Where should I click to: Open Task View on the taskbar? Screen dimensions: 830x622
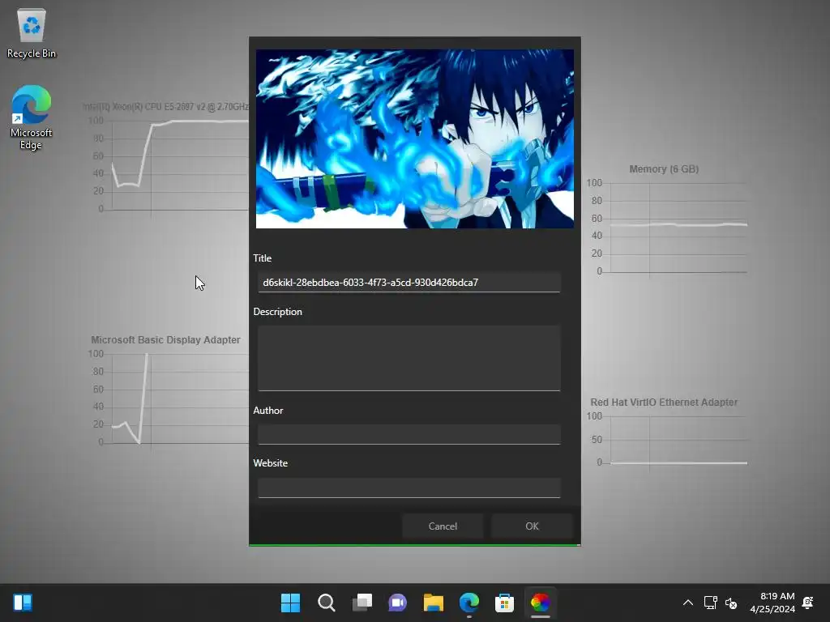click(362, 603)
